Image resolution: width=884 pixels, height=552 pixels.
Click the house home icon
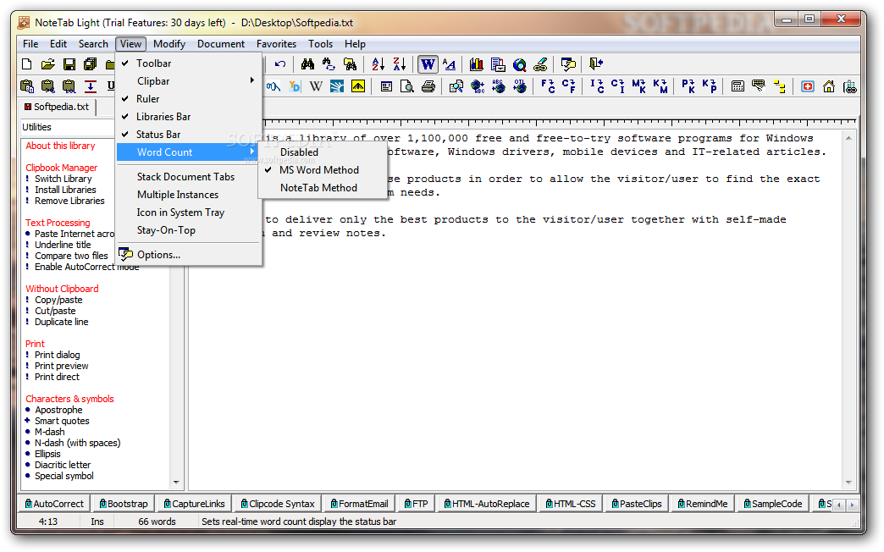pos(829,86)
